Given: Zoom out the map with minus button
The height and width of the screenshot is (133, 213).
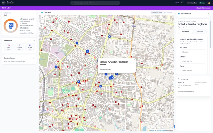Looking at the screenshot, I should click(42, 21).
